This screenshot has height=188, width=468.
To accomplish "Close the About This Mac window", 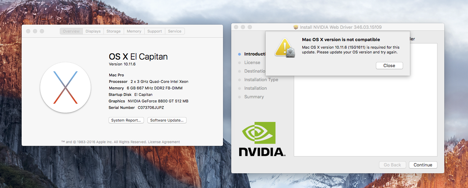I will (28, 31).
